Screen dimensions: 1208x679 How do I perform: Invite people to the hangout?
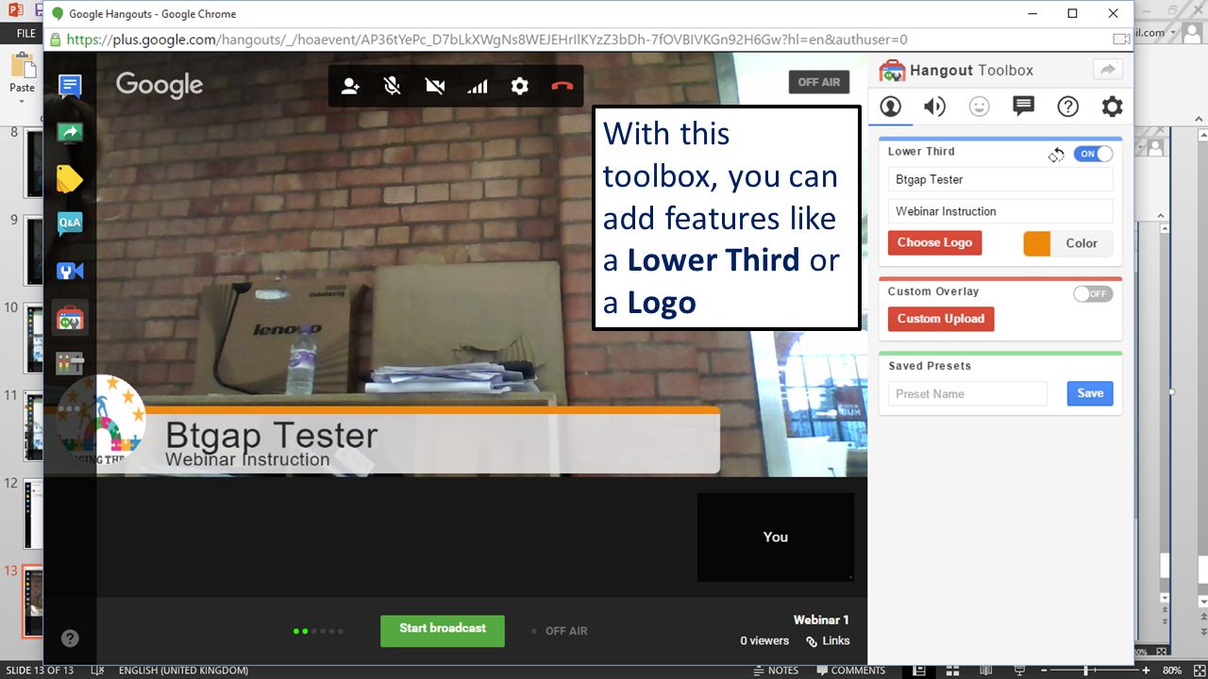tap(350, 87)
